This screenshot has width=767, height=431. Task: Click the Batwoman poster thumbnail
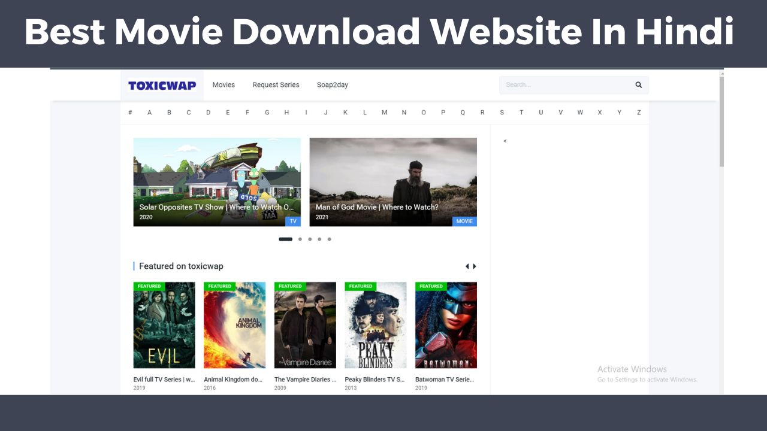[446, 325]
